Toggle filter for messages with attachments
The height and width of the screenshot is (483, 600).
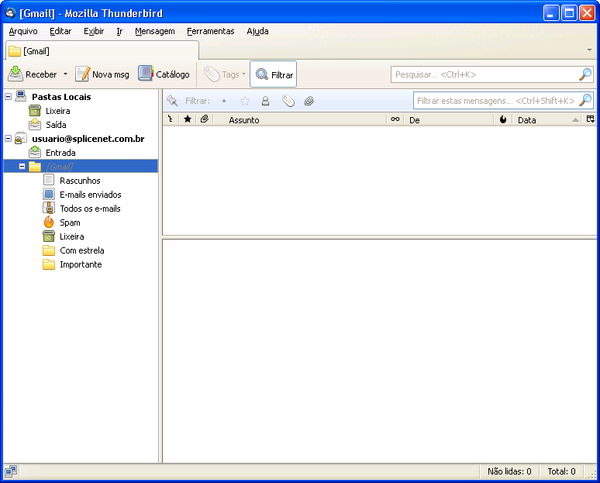tap(309, 101)
